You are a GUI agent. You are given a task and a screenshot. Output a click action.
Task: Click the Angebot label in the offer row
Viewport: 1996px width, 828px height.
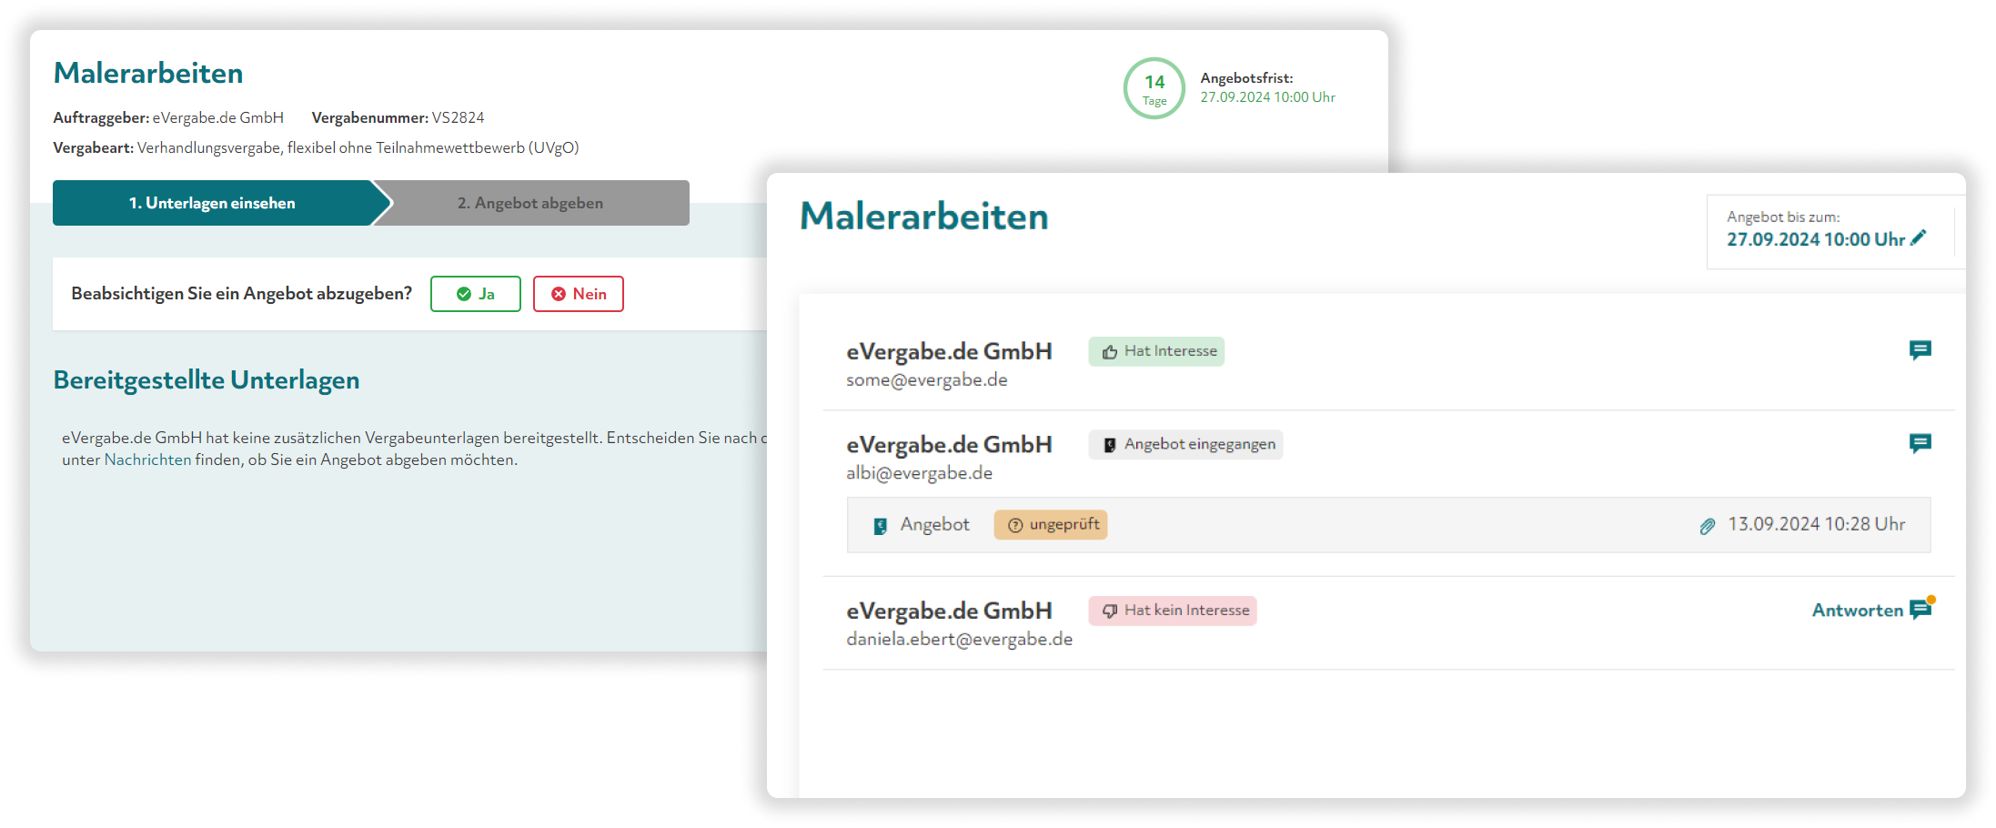934,525
